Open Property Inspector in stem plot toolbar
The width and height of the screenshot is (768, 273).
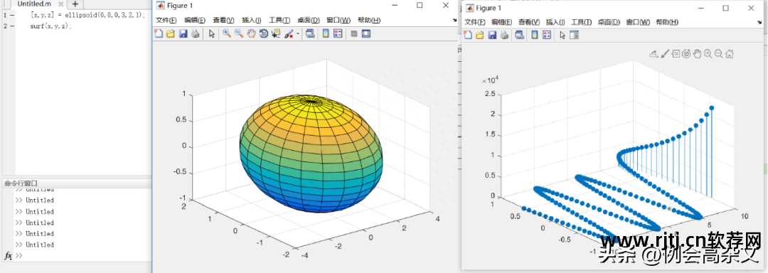click(x=574, y=35)
